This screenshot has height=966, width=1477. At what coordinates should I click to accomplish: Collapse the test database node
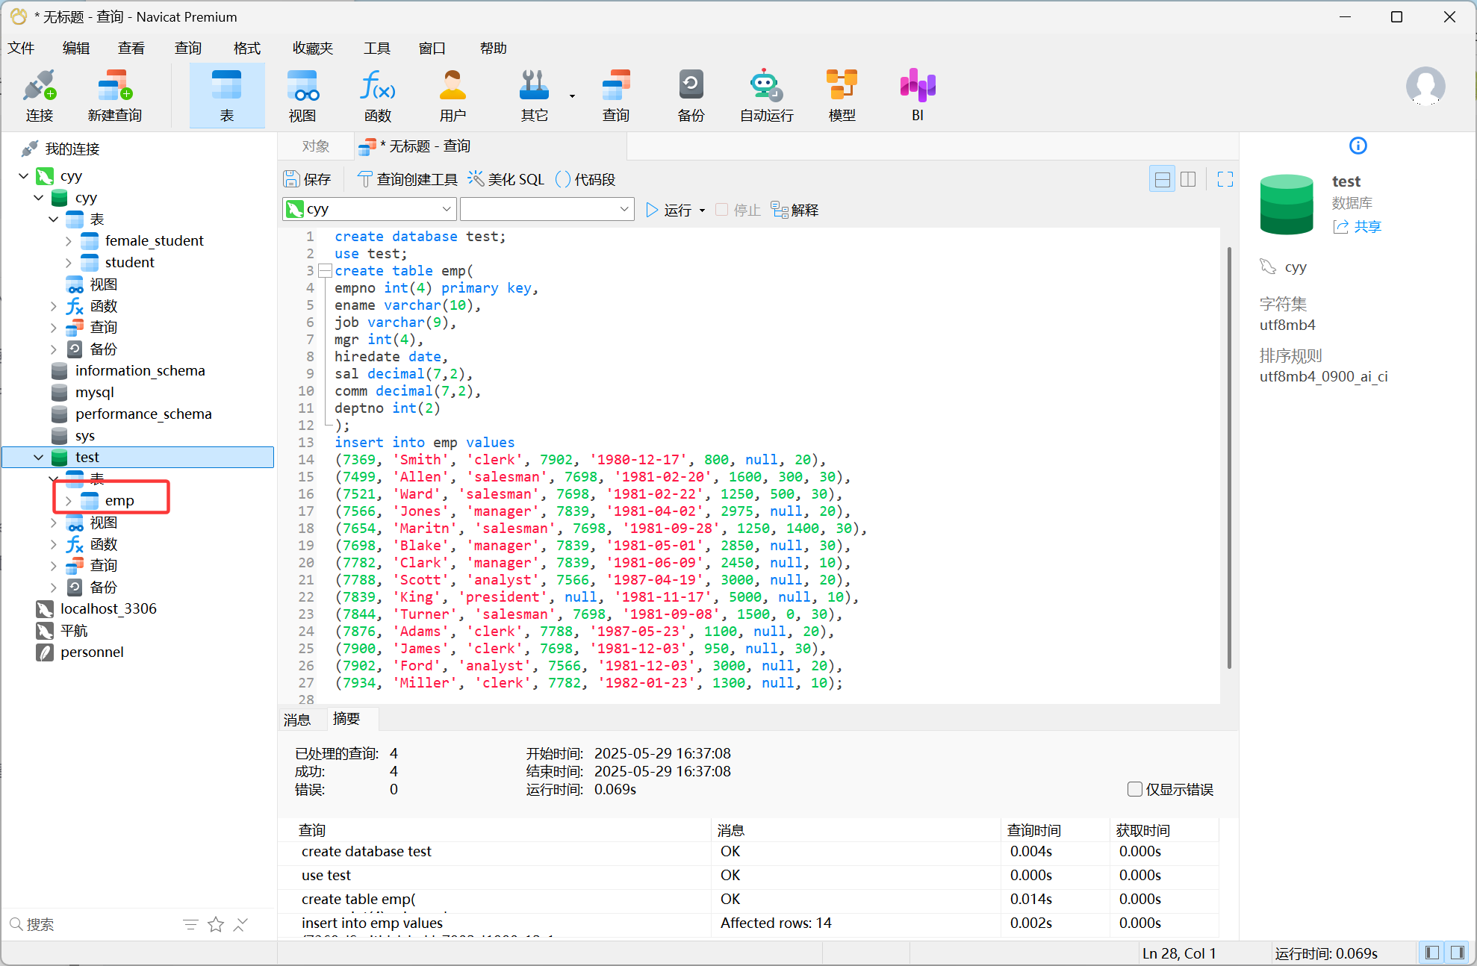(x=39, y=458)
